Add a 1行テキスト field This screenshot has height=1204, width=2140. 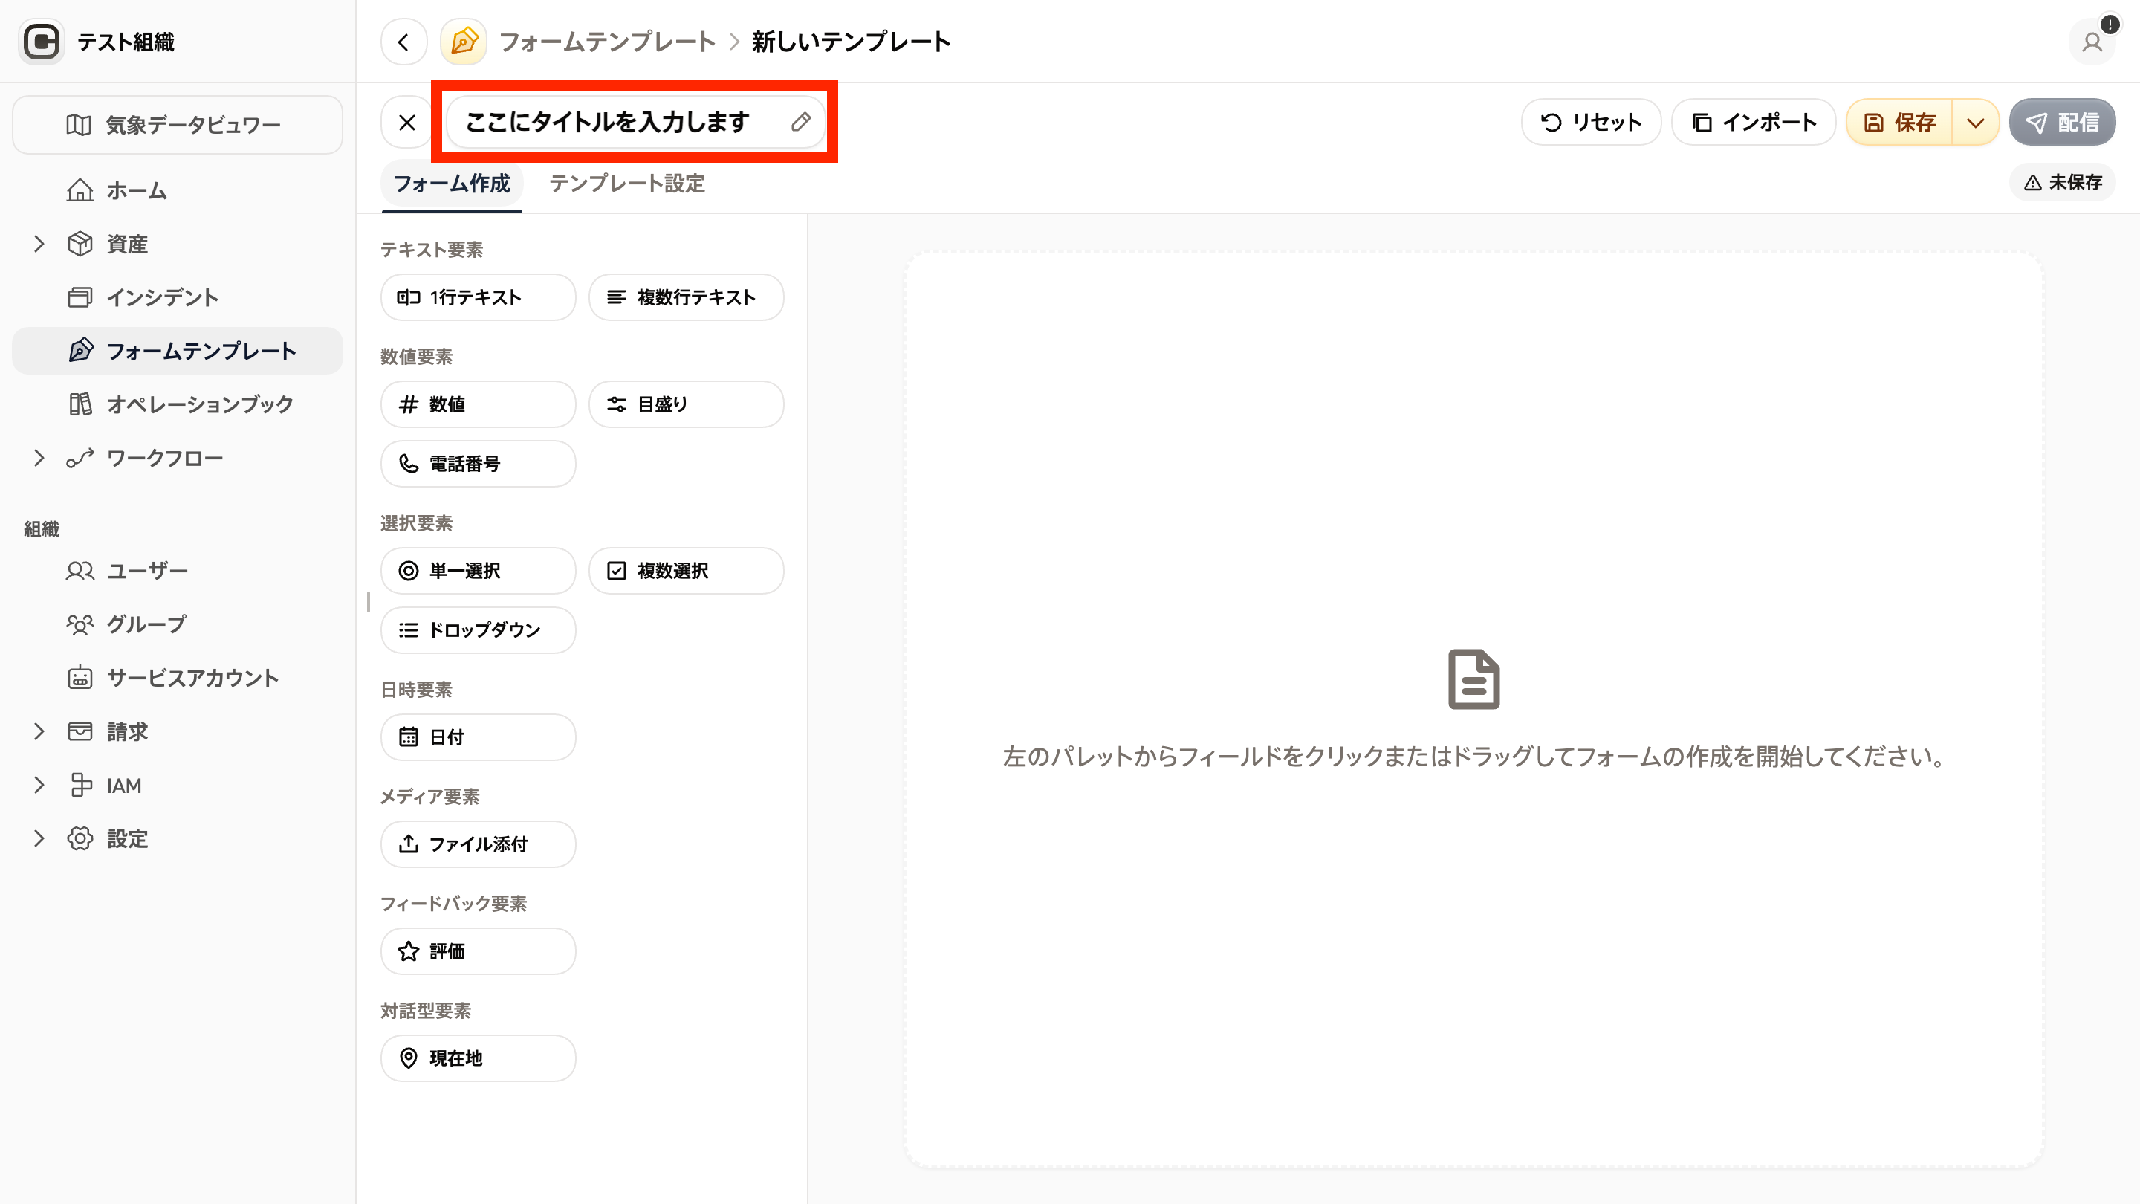pyautogui.click(x=478, y=297)
